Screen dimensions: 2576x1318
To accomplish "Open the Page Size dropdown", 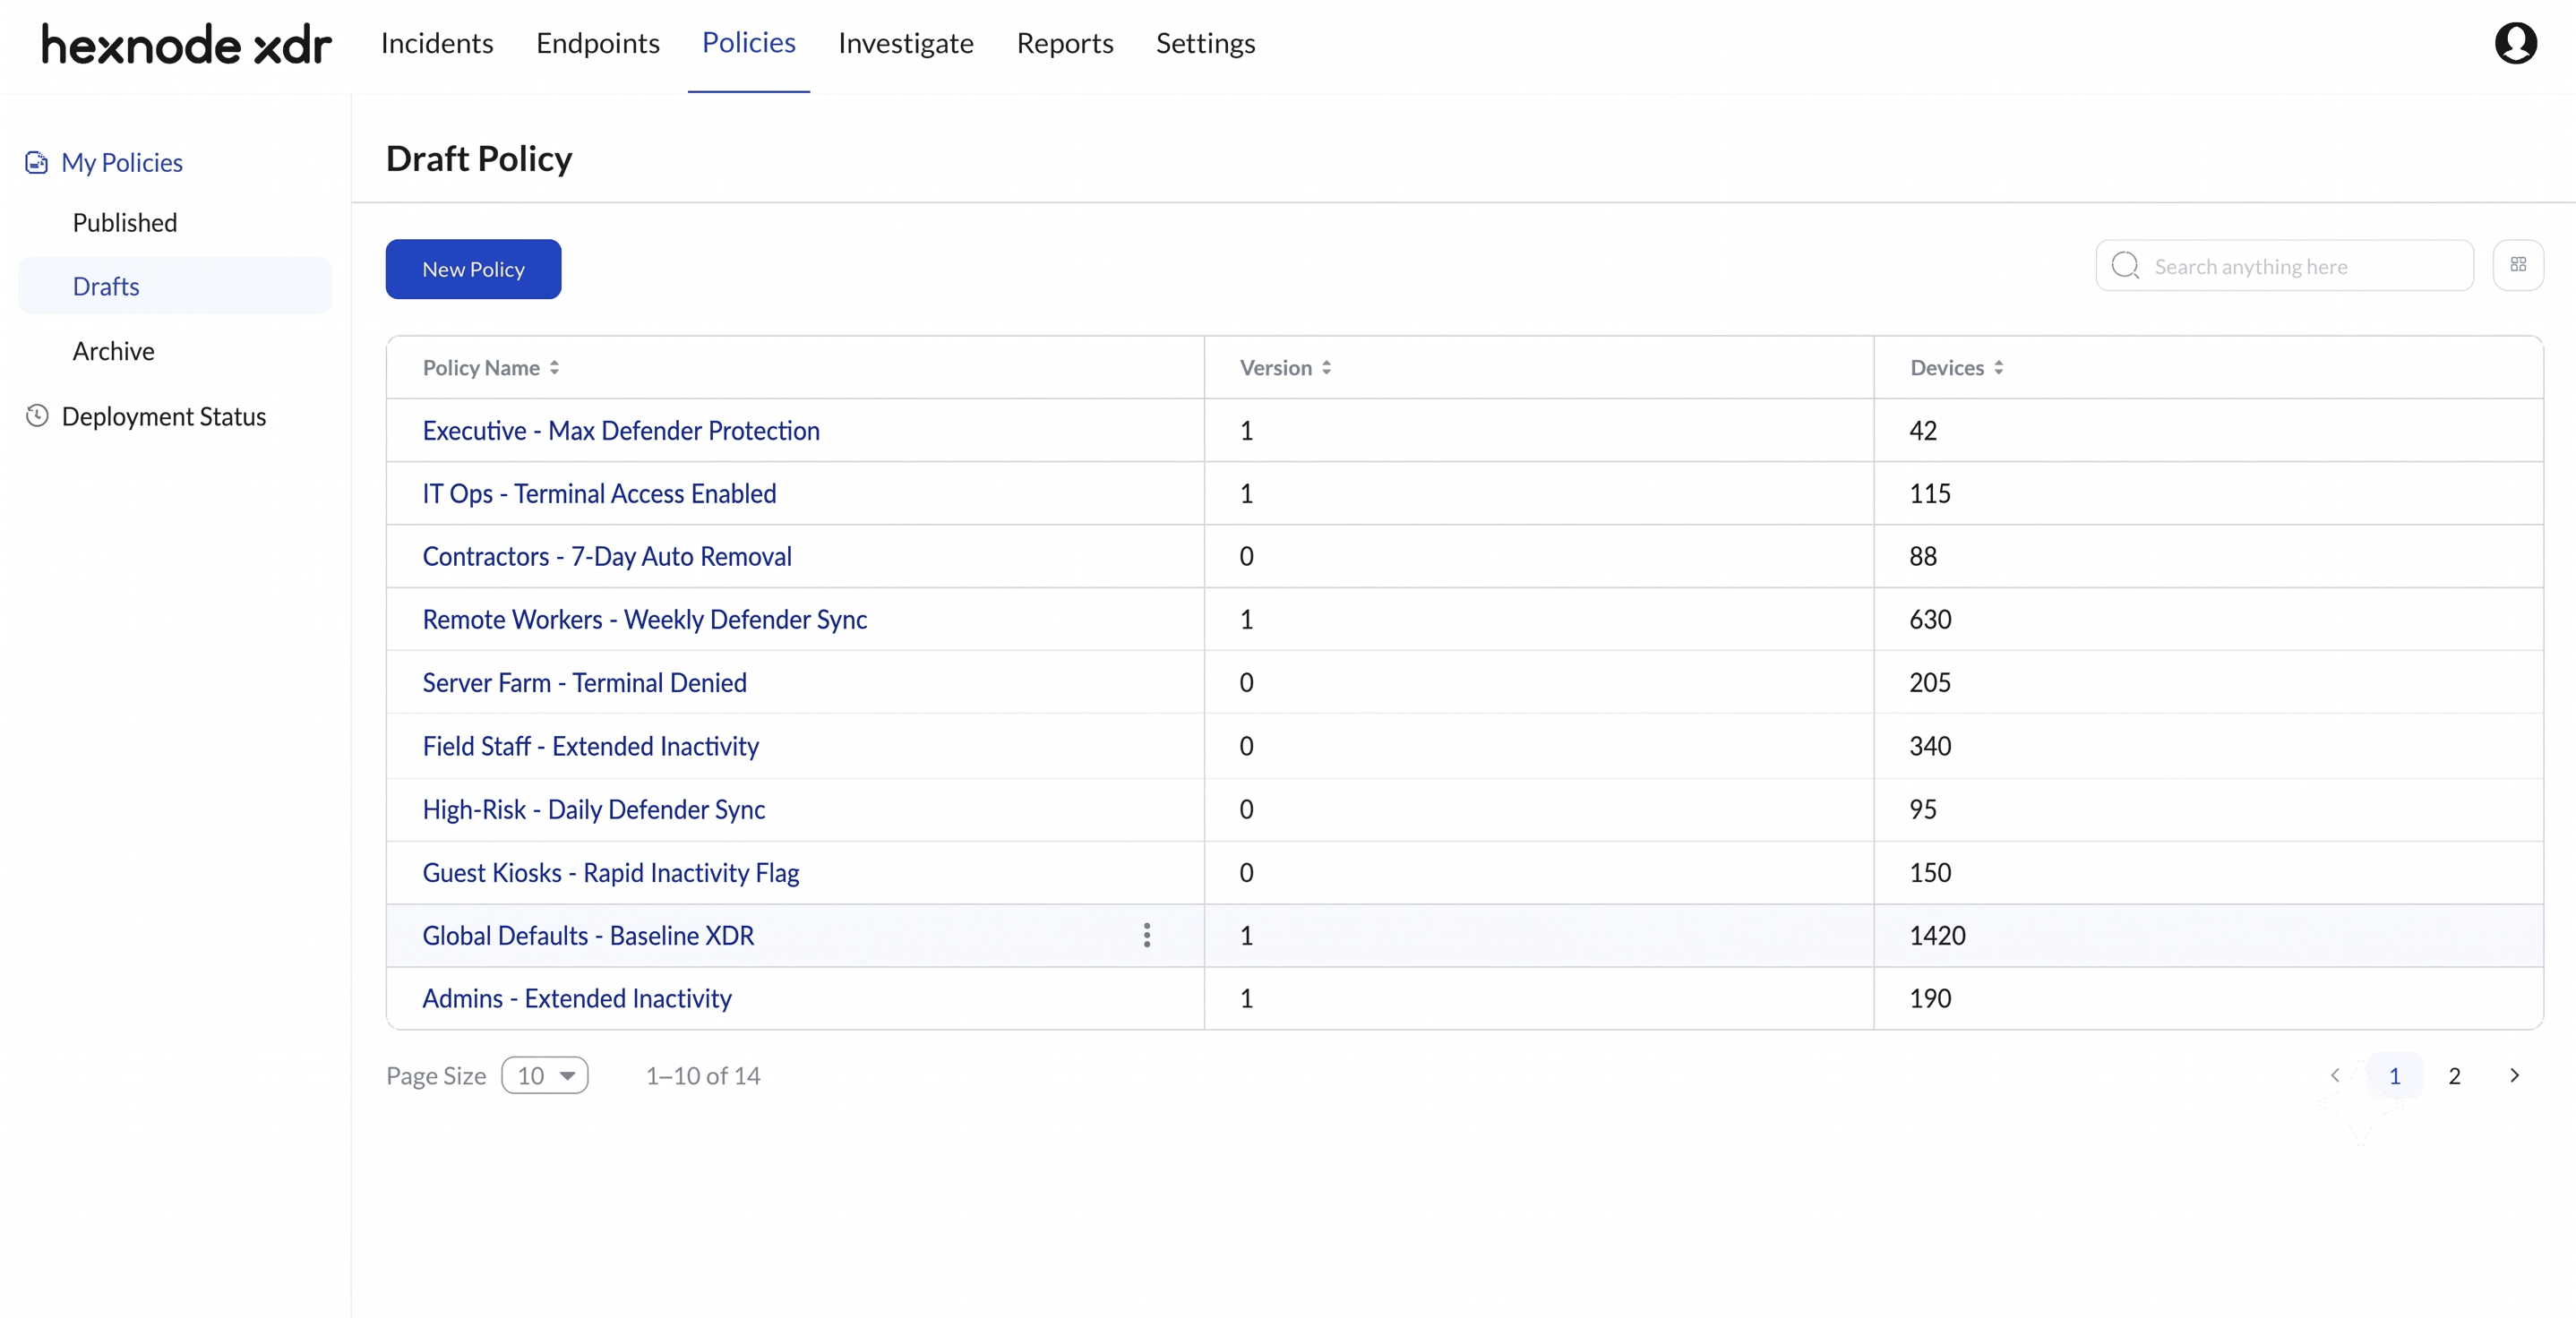I will pos(545,1075).
